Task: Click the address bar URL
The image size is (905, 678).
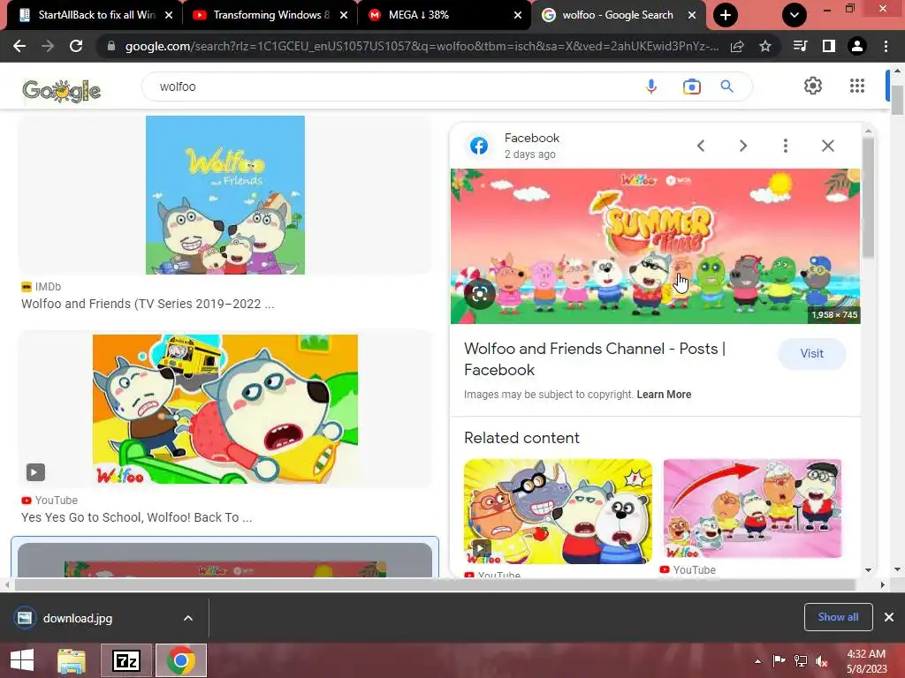Action: click(x=422, y=46)
